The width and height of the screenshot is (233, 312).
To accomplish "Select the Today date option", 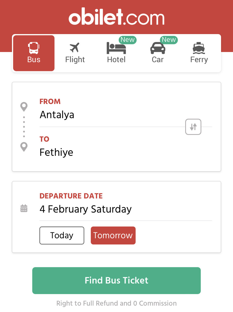I will (62, 236).
